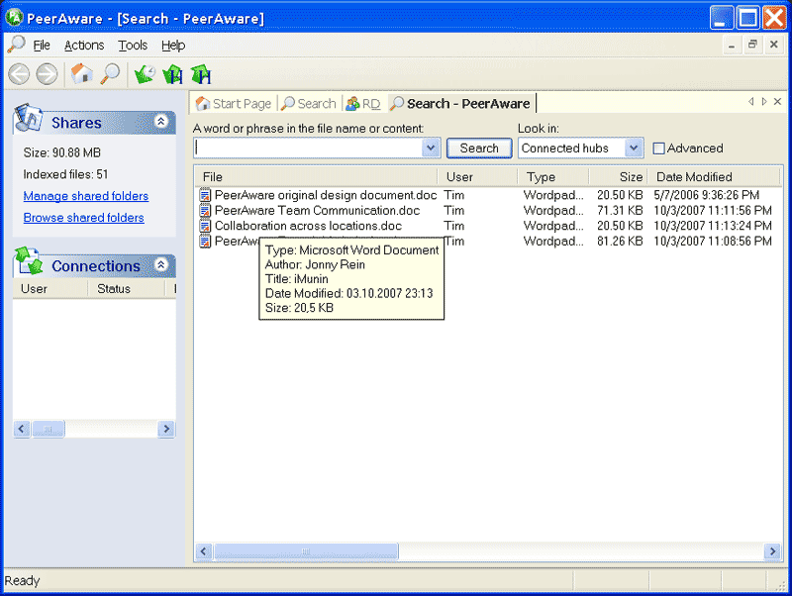
Task: Open the Look in Connected hubs dropdown
Action: [634, 149]
